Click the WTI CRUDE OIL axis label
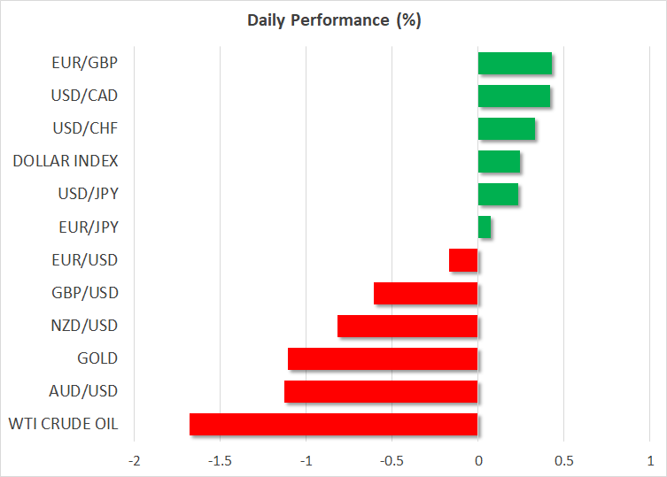This screenshot has height=477, width=667. (63, 424)
